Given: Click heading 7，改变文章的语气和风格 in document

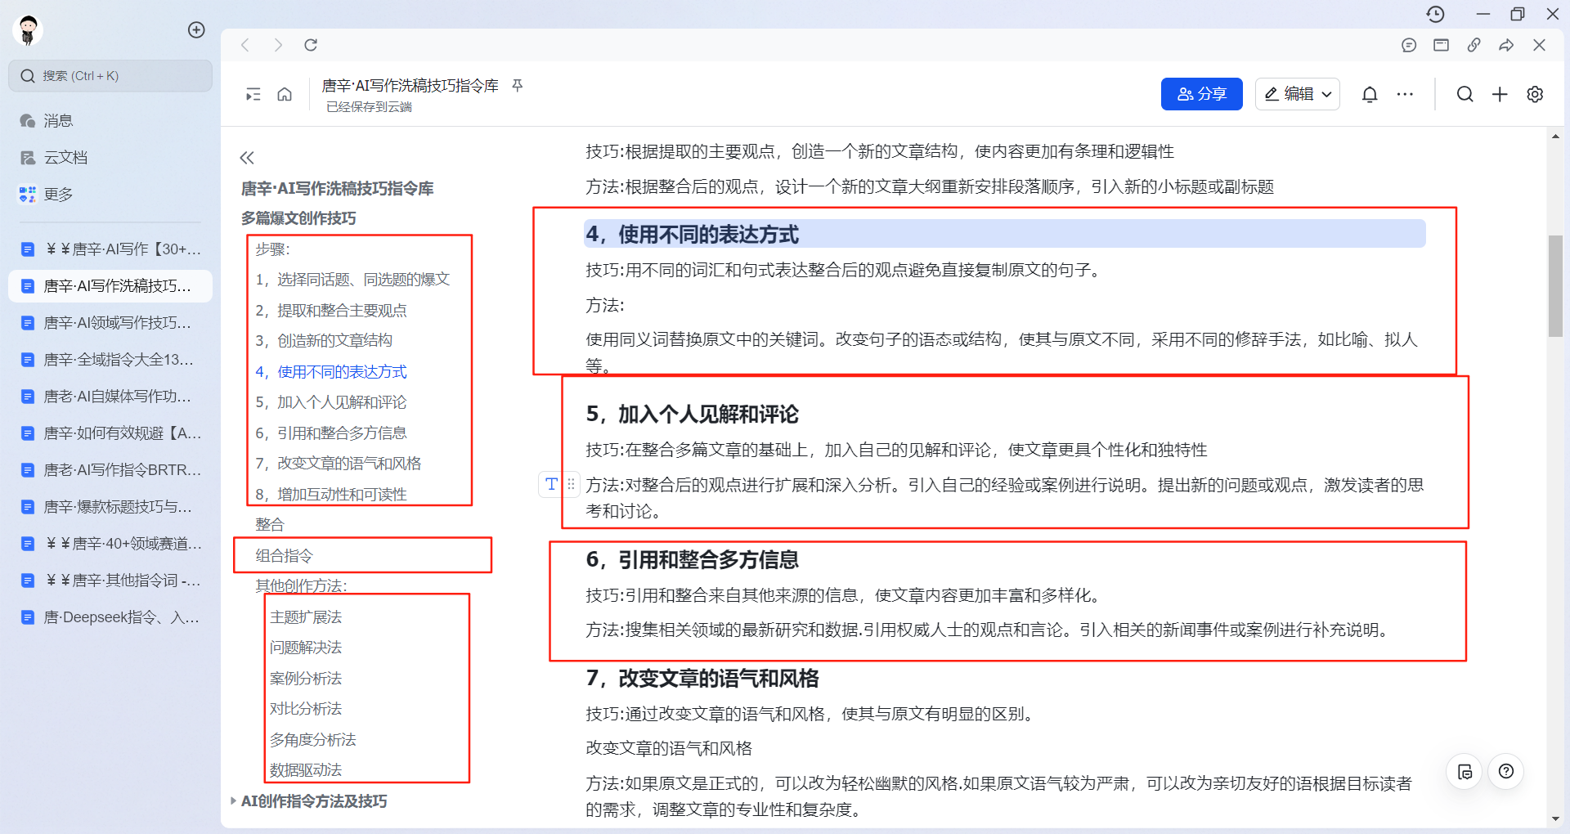Looking at the screenshot, I should [x=702, y=679].
